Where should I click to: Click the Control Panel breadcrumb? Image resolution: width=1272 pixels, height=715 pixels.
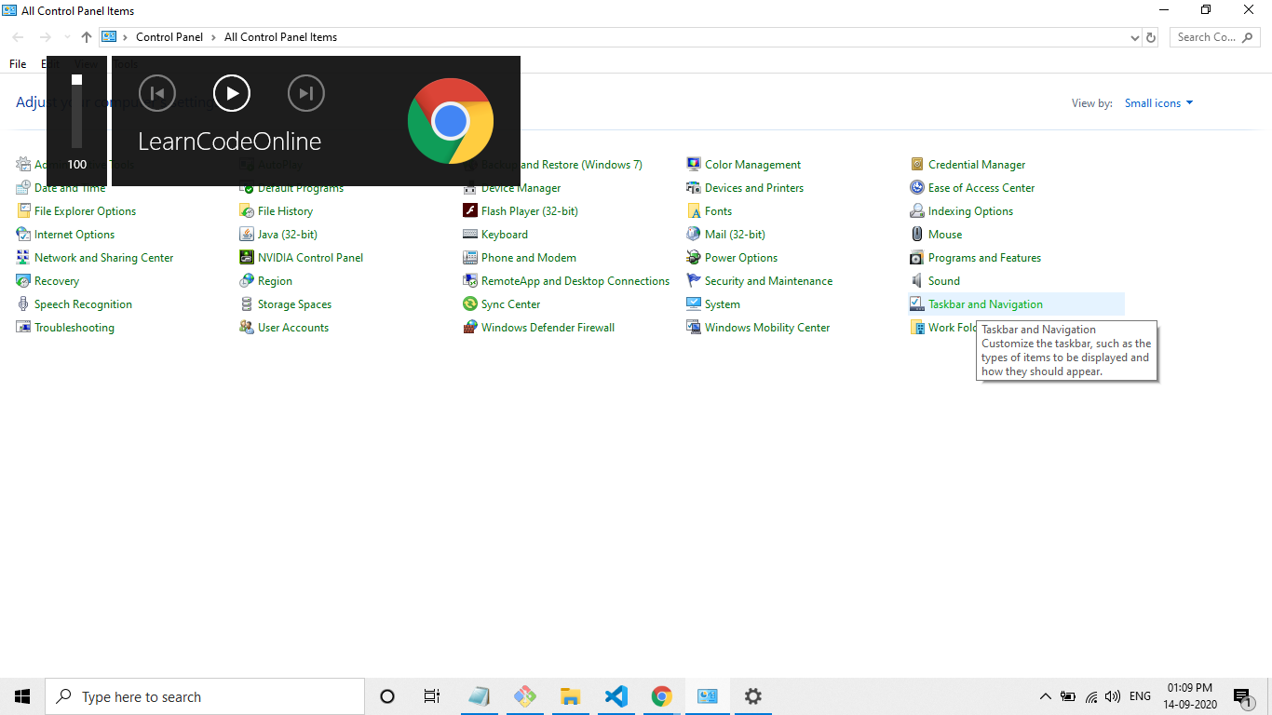pos(169,37)
